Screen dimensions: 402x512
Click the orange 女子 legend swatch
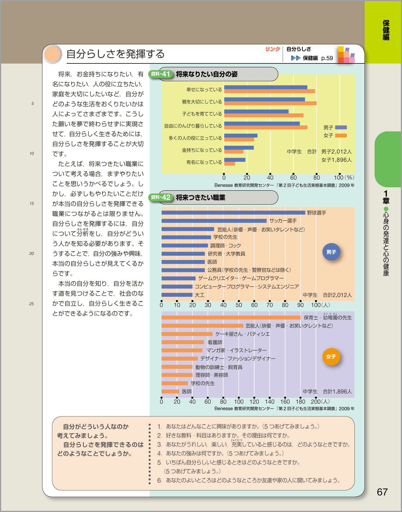pos(341,135)
